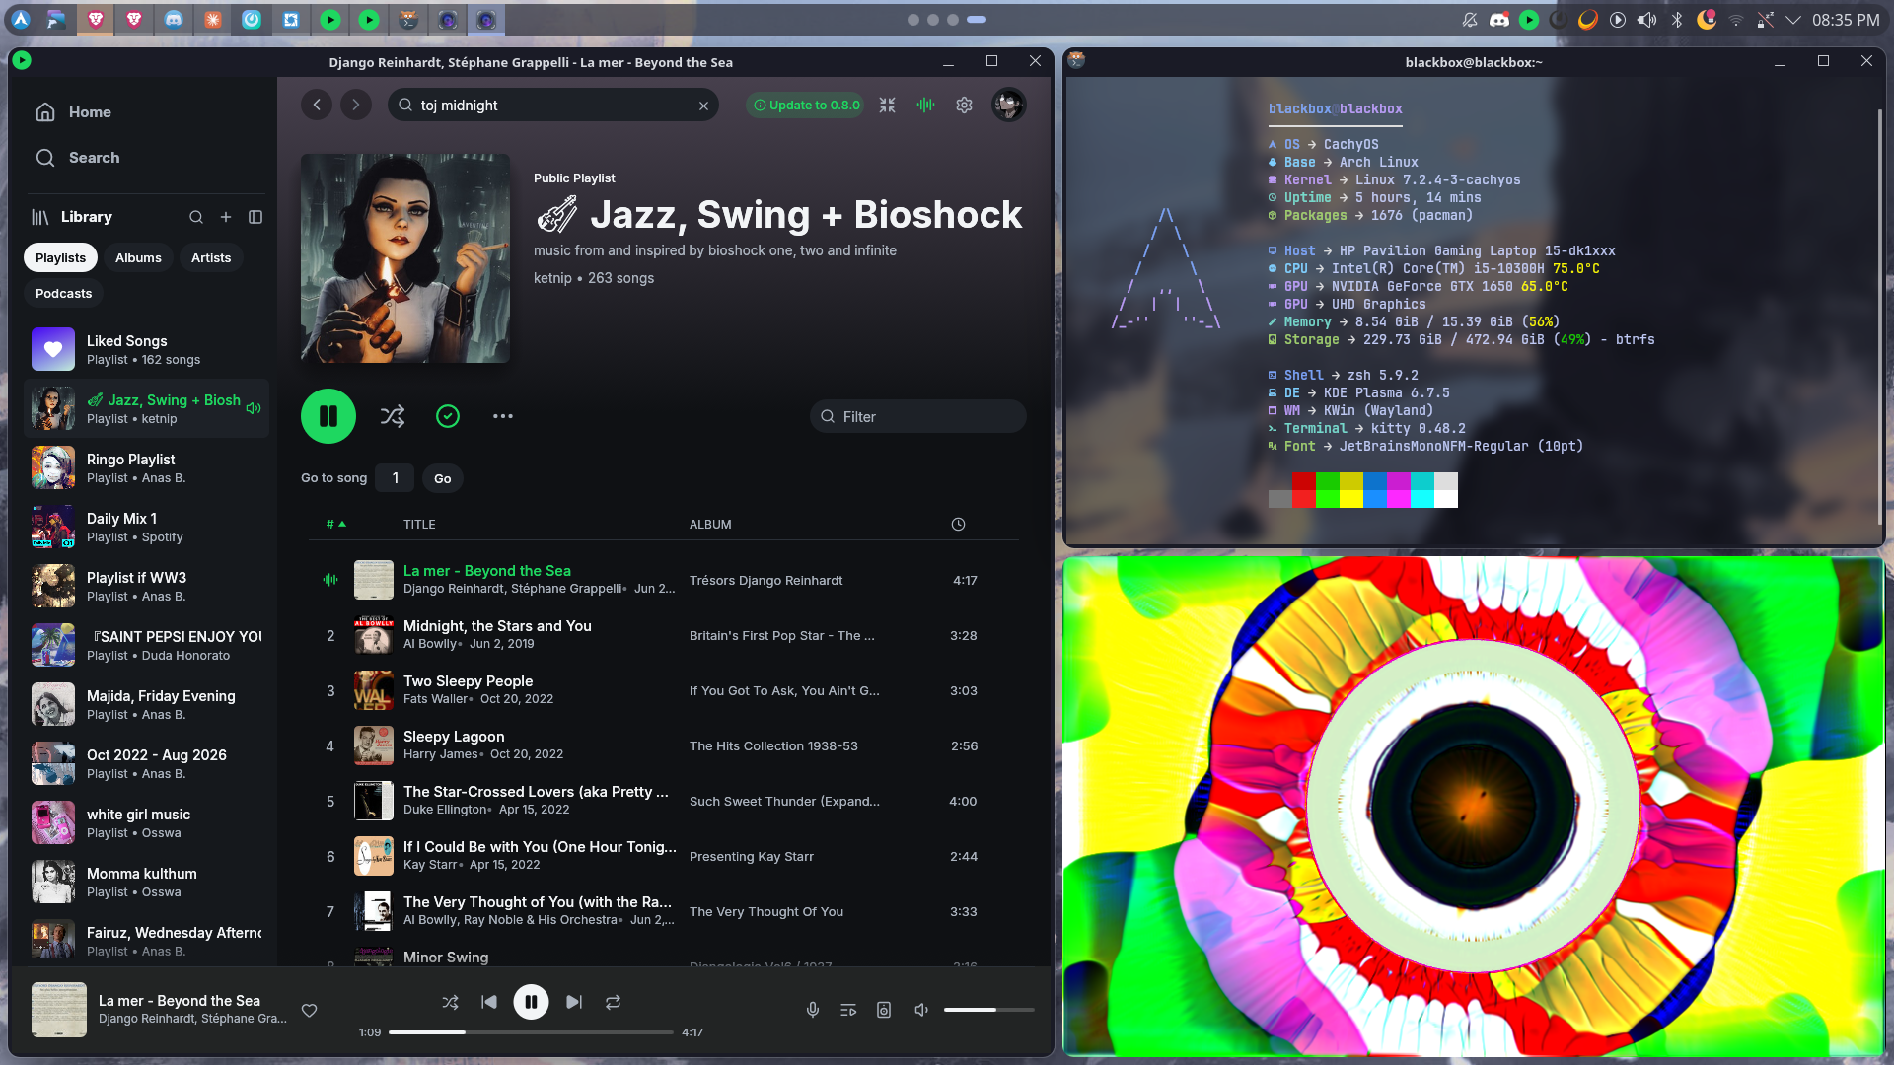Click the Bioshock playlist cover art
The height and width of the screenshot is (1065, 1894).
click(x=405, y=258)
